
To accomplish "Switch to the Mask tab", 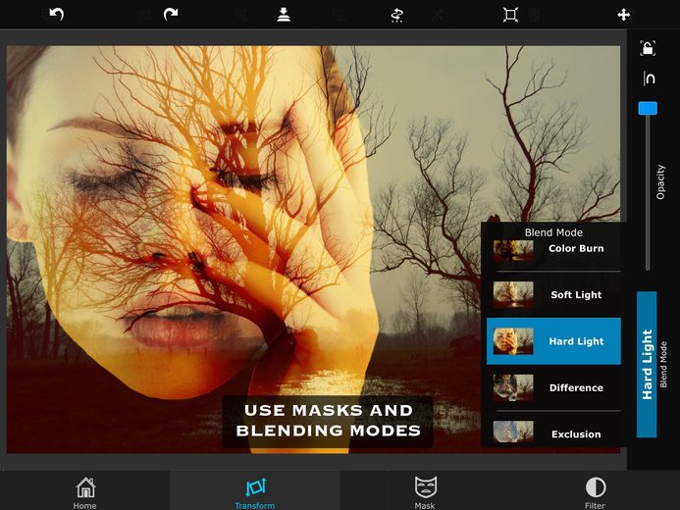I will [425, 492].
